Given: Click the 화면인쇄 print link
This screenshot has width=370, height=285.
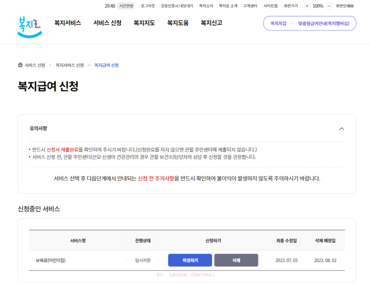Looking at the screenshot, I should (345, 6).
